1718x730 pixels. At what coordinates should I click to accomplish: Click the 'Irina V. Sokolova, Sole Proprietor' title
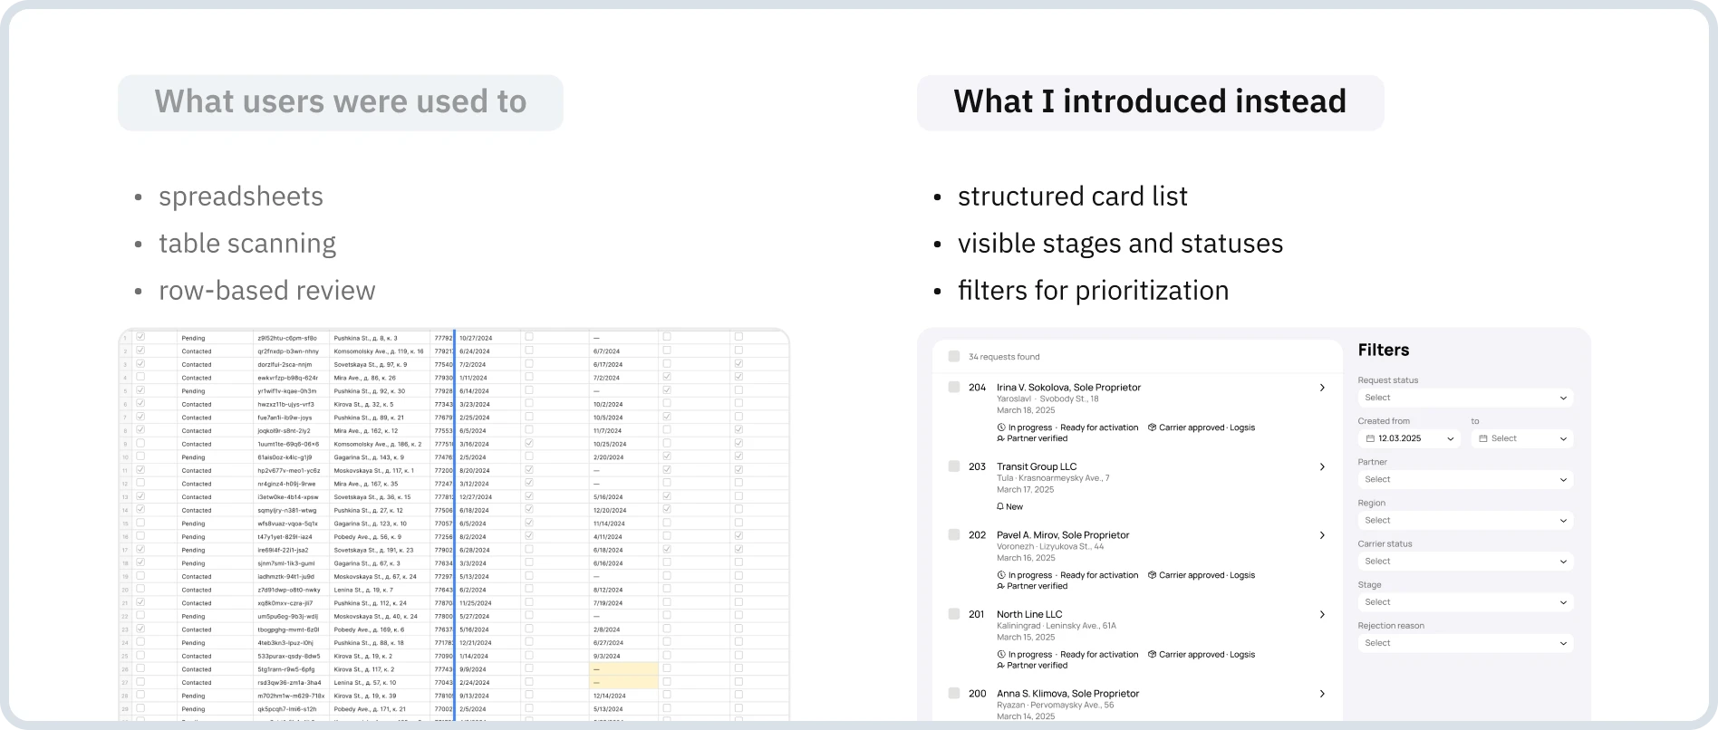(x=1069, y=387)
